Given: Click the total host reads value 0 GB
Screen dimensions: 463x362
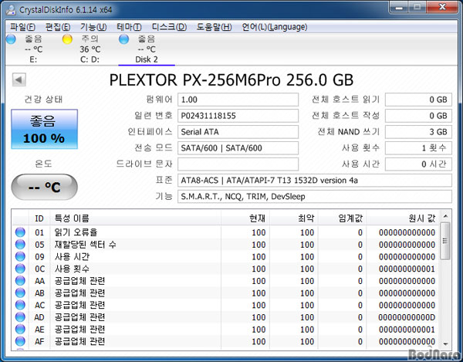Looking at the screenshot, I should coord(418,100).
